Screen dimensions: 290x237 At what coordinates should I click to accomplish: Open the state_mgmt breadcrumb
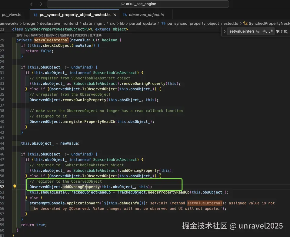pos(94,24)
